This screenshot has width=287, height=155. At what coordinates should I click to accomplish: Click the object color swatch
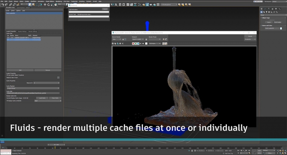pos(281,28)
